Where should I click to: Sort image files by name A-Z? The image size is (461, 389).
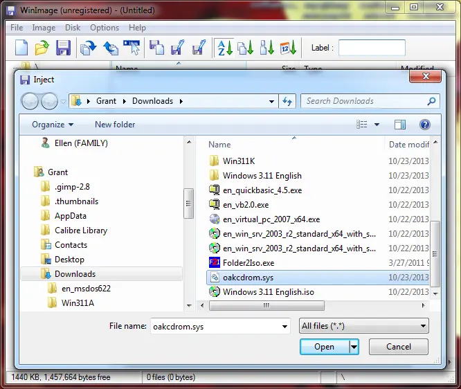[225, 47]
